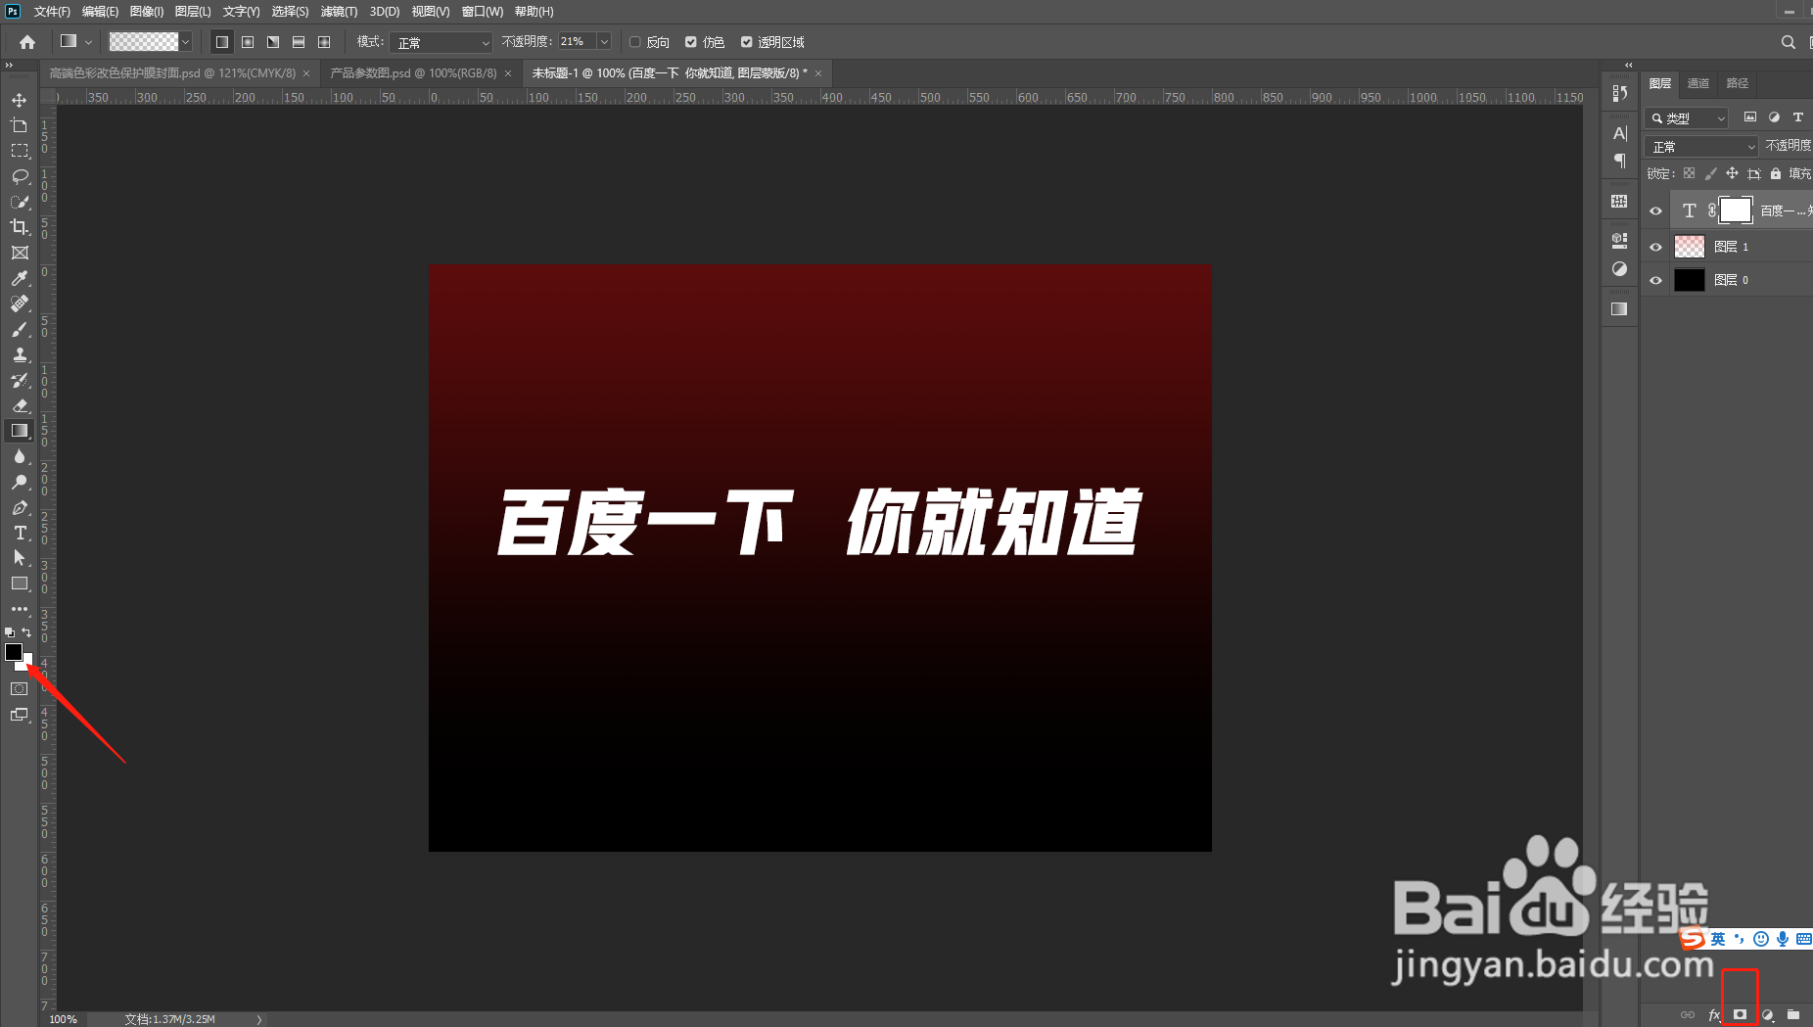The image size is (1813, 1027).
Task: Select the Lasso tool
Action: pos(19,176)
